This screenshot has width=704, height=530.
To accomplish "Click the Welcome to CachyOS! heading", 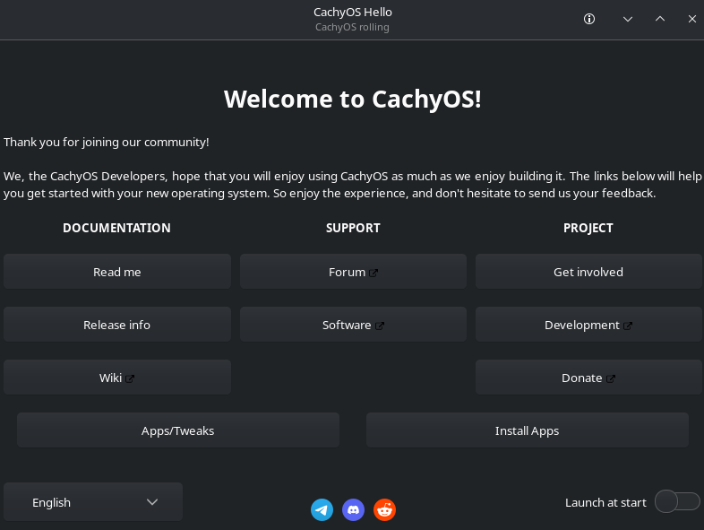I will tap(353, 99).
